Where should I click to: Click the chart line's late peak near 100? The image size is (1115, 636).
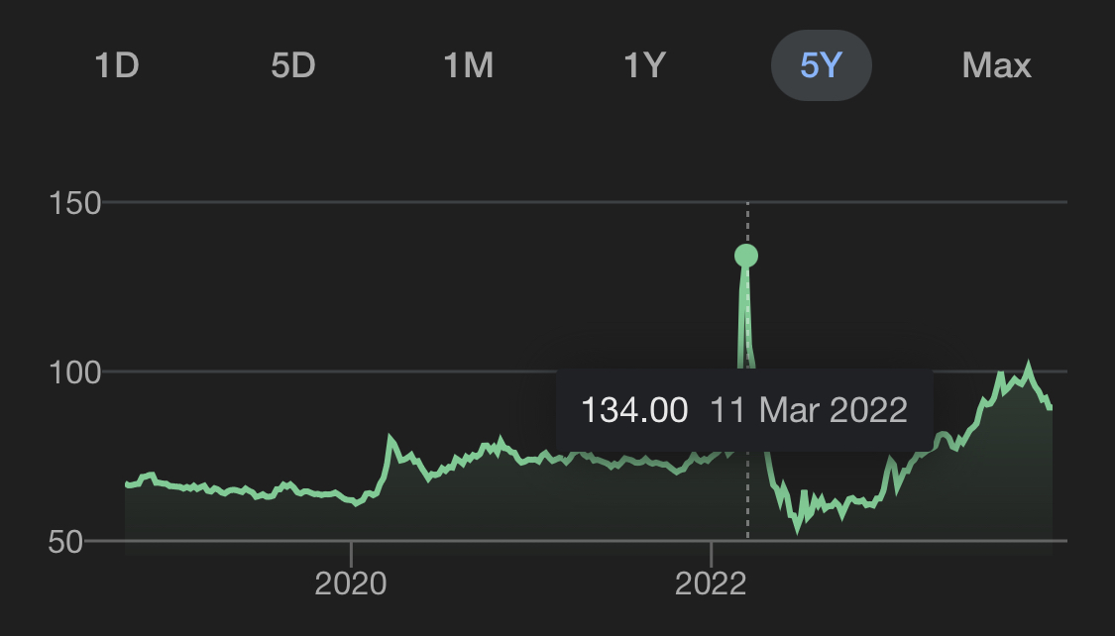(x=1028, y=368)
